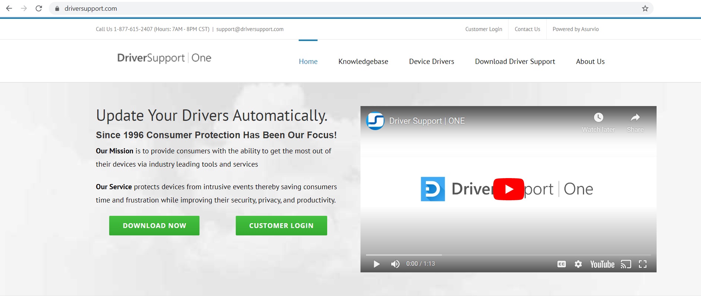The height and width of the screenshot is (296, 701).
Task: Go back with the browser back arrow
Action: [9, 8]
